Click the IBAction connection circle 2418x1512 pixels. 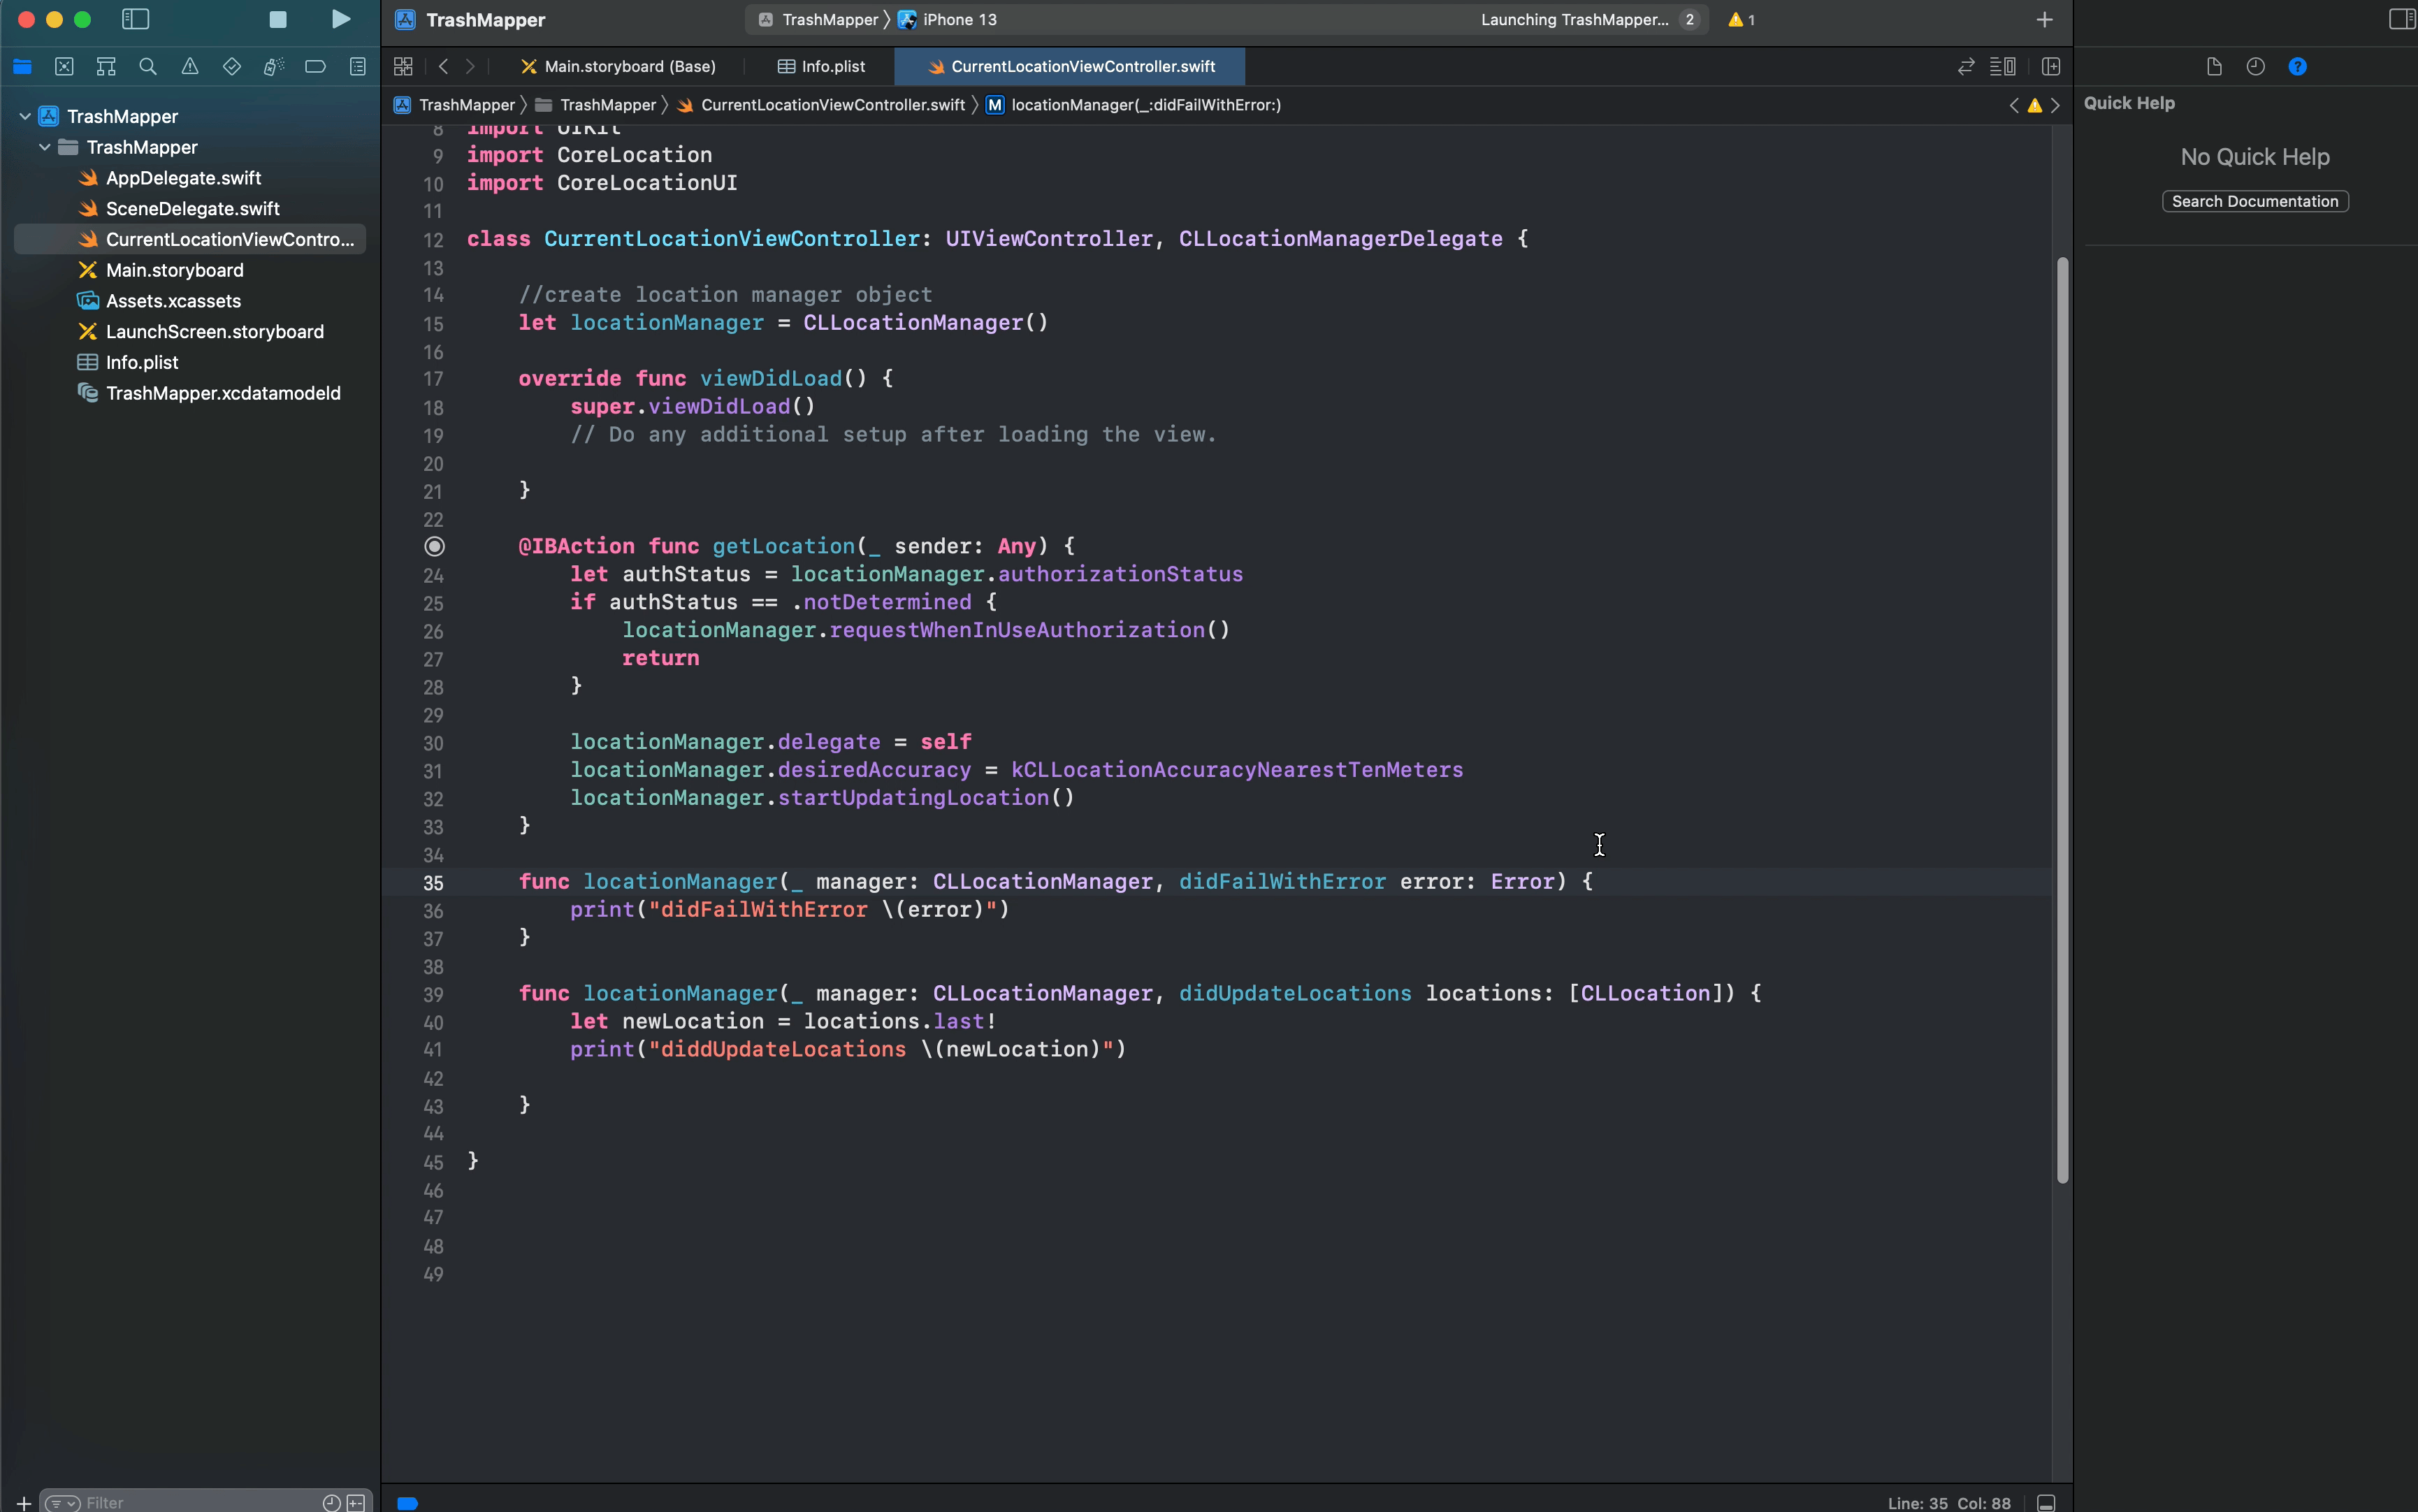click(x=434, y=546)
